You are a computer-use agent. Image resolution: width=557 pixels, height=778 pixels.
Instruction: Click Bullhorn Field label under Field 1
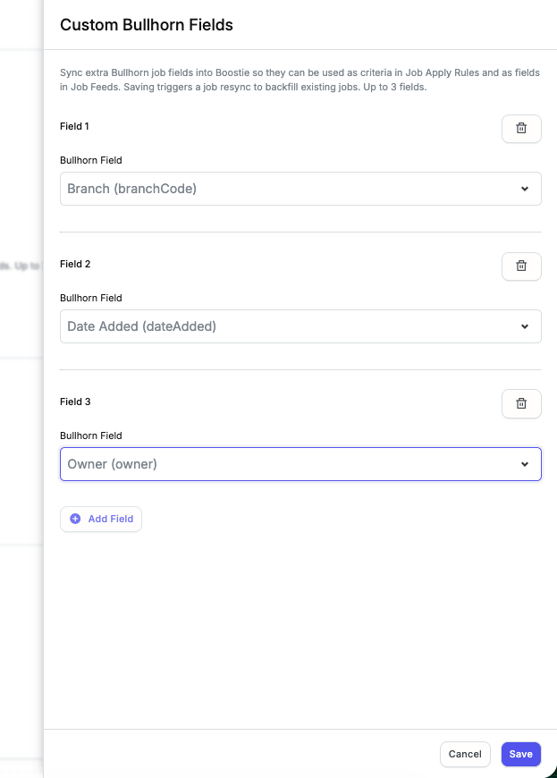point(91,160)
